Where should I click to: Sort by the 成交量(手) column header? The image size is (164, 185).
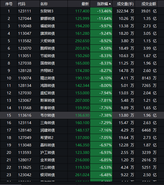click(x=125, y=4)
